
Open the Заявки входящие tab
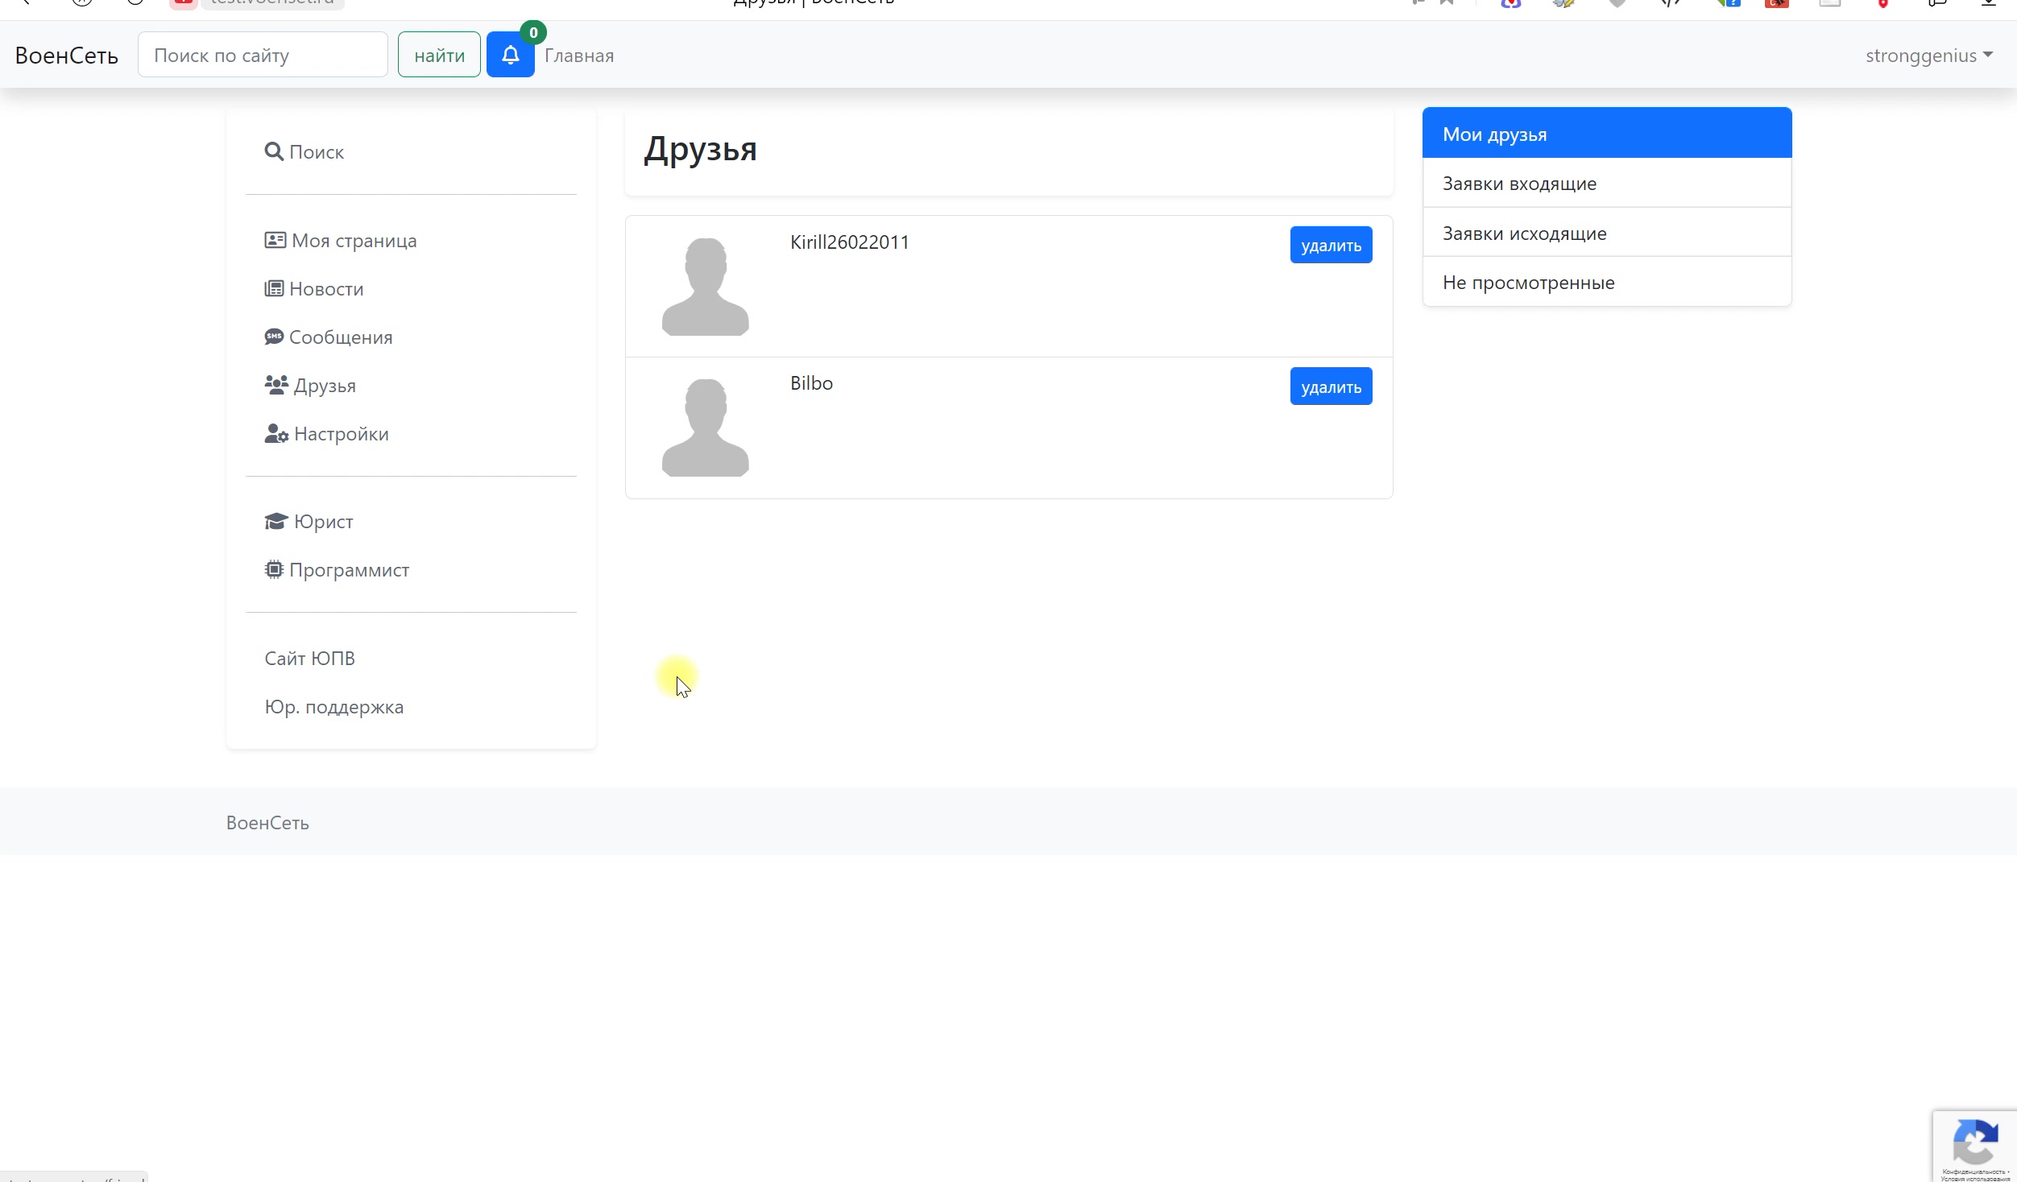[1607, 184]
